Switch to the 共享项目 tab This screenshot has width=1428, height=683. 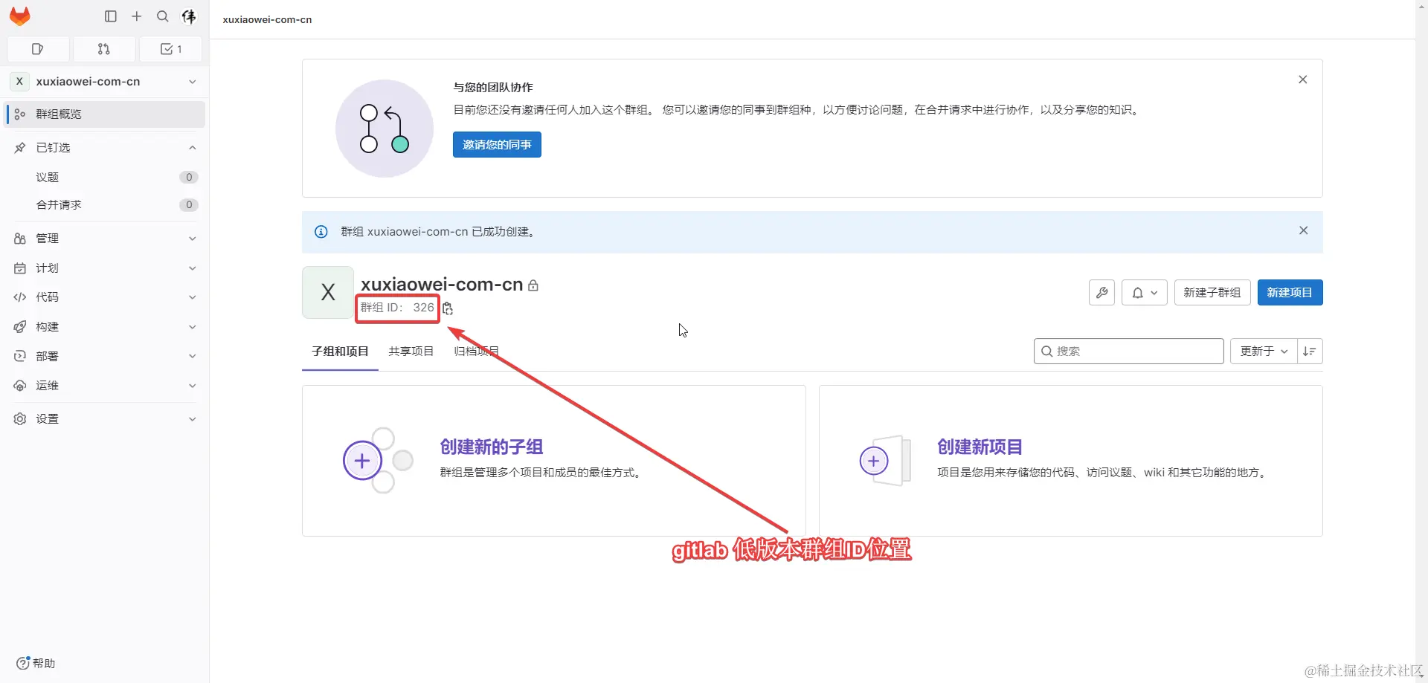click(x=411, y=352)
